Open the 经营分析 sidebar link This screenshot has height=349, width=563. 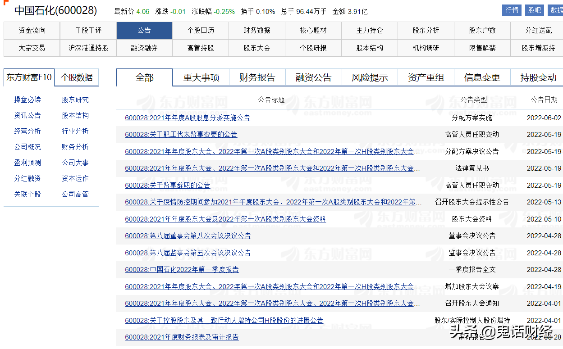point(27,131)
